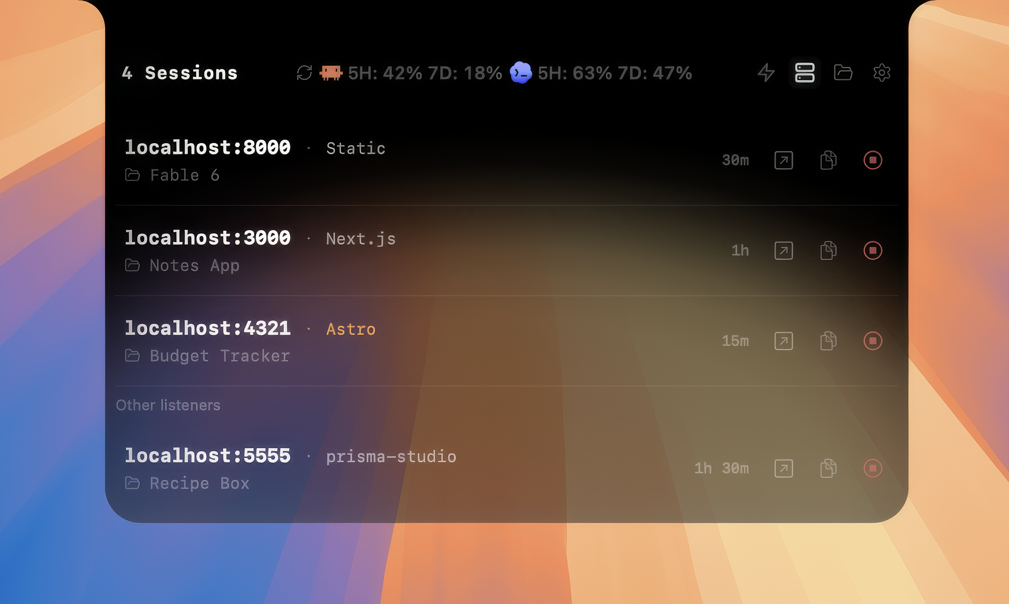Copy the localhost:4321 address

pos(828,341)
